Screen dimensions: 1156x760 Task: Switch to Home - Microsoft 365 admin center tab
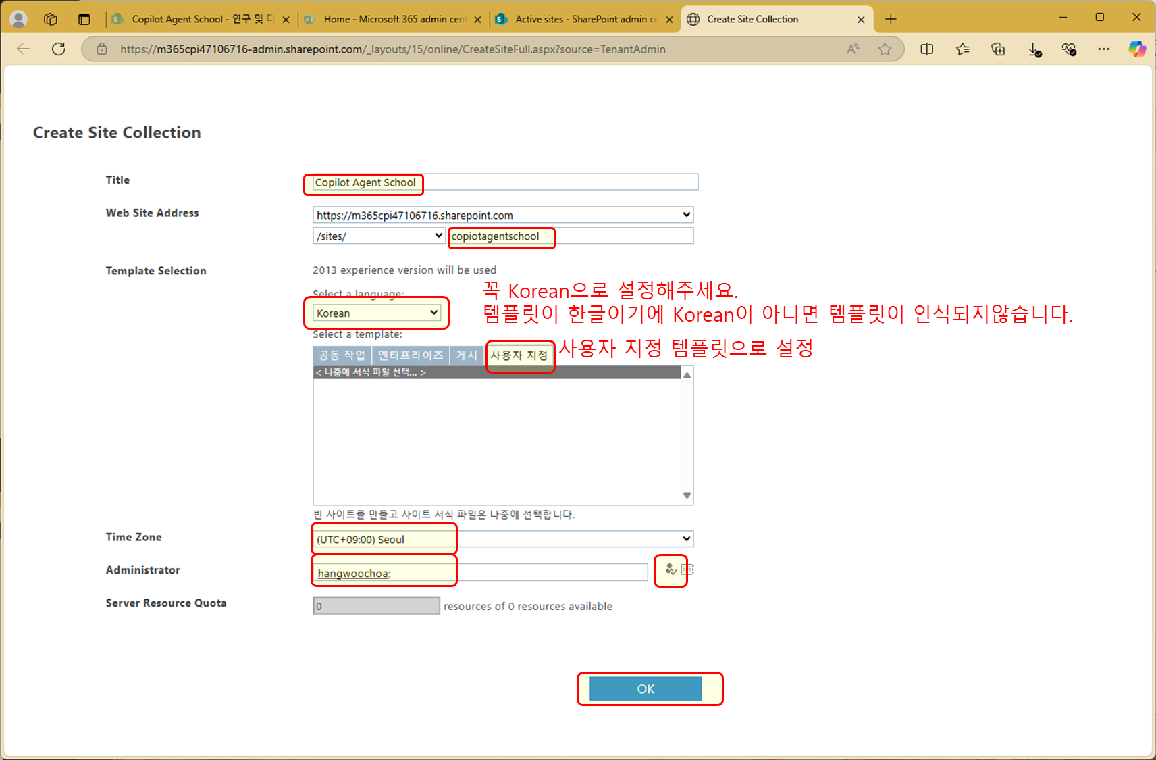tap(394, 19)
